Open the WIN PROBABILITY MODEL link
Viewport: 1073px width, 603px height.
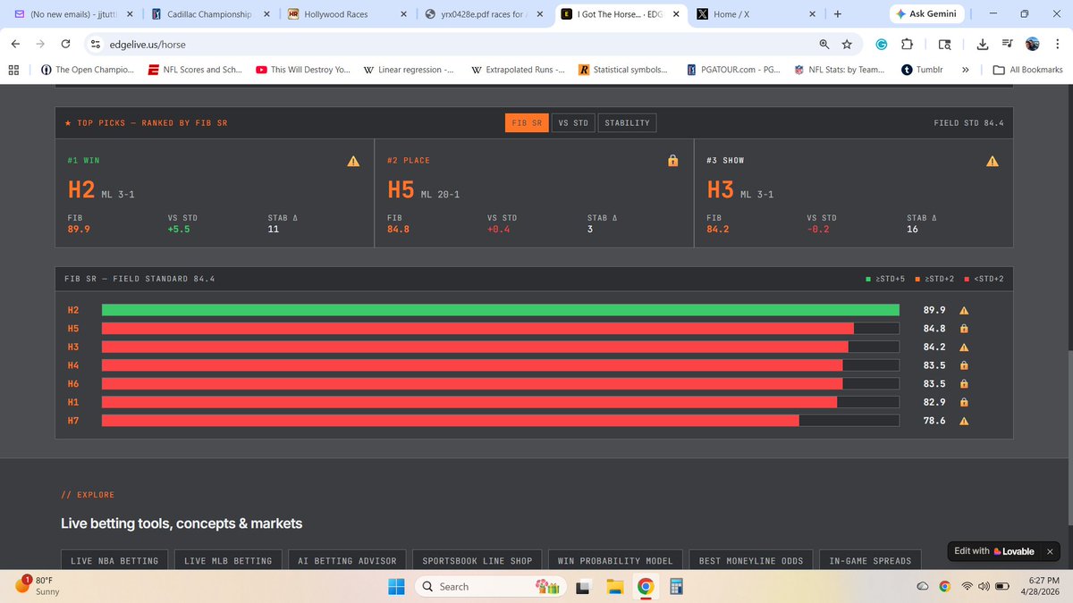(x=615, y=560)
